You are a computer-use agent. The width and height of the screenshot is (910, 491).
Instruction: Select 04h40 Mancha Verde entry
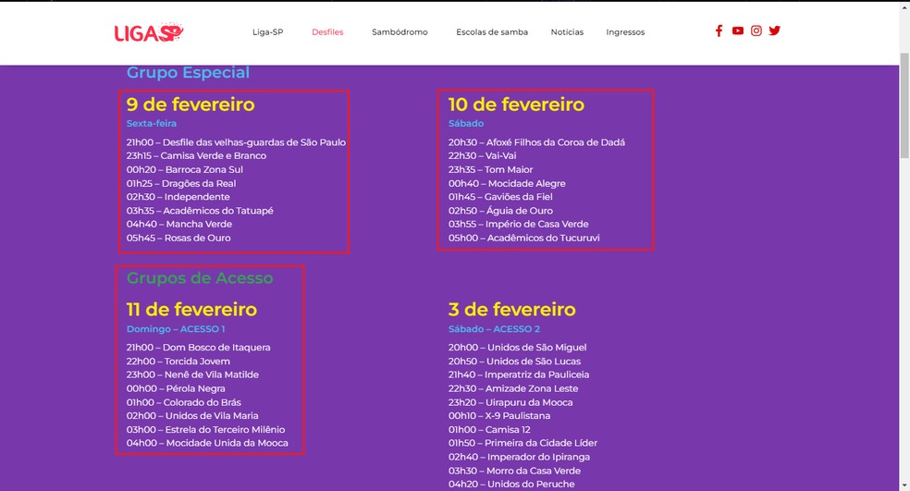pyautogui.click(x=179, y=224)
